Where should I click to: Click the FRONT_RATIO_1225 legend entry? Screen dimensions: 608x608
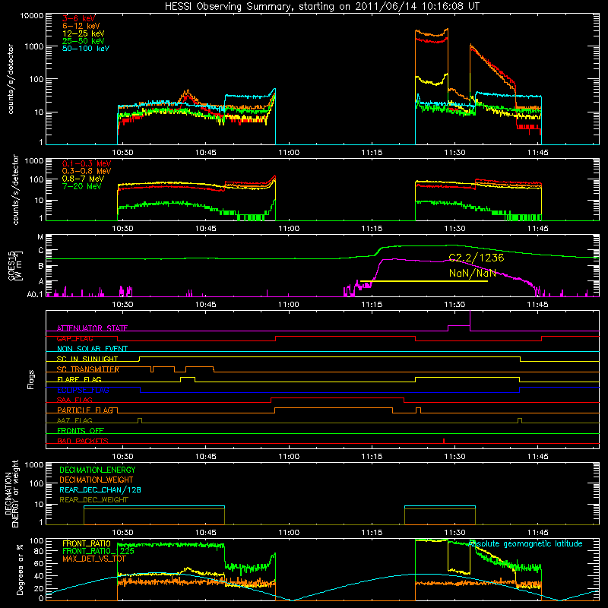tap(98, 551)
